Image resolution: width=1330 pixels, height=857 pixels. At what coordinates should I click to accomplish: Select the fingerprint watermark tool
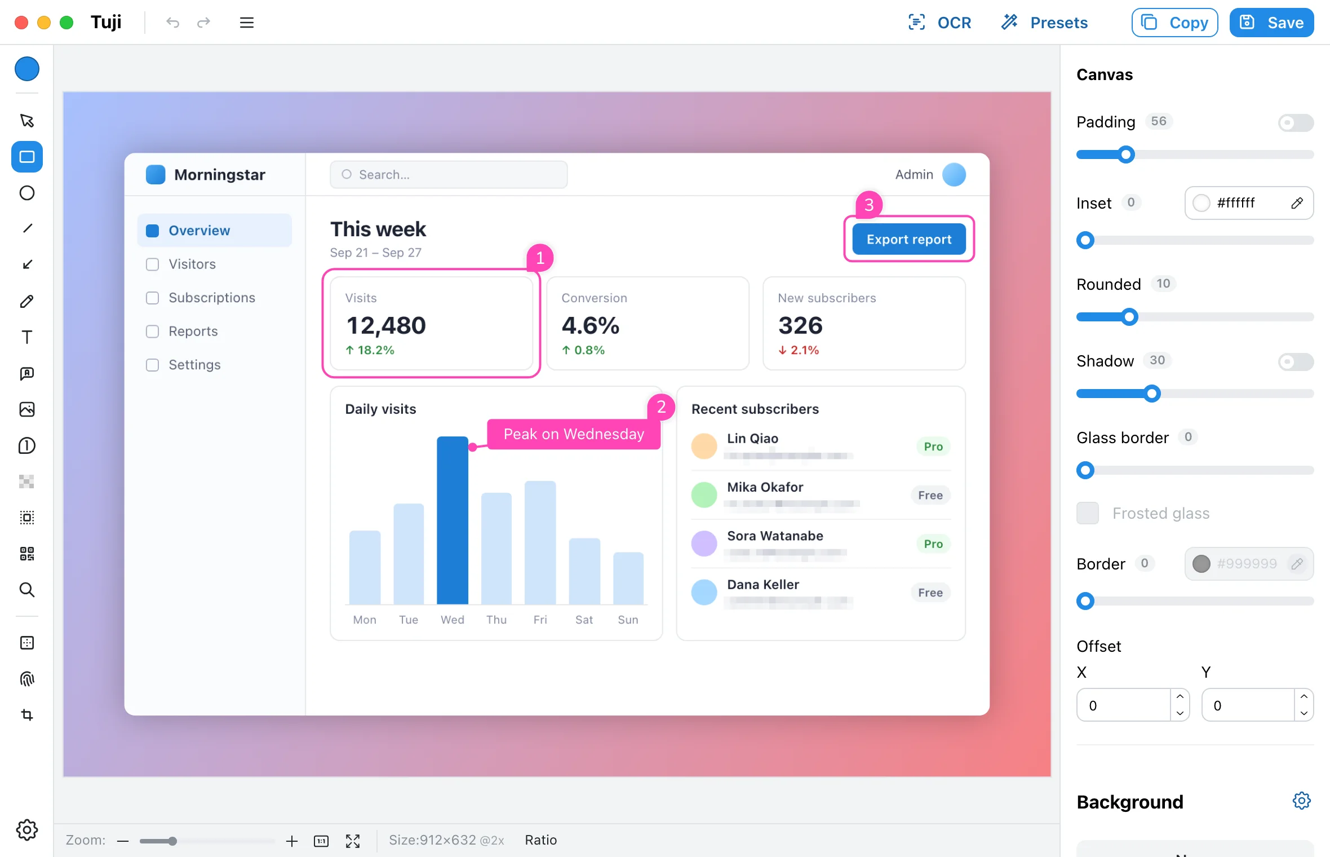[26, 679]
